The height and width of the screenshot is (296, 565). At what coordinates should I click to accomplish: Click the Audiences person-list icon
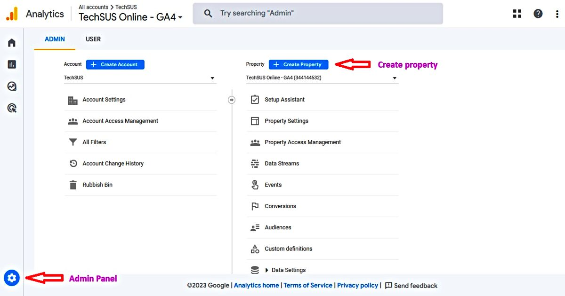coord(255,227)
